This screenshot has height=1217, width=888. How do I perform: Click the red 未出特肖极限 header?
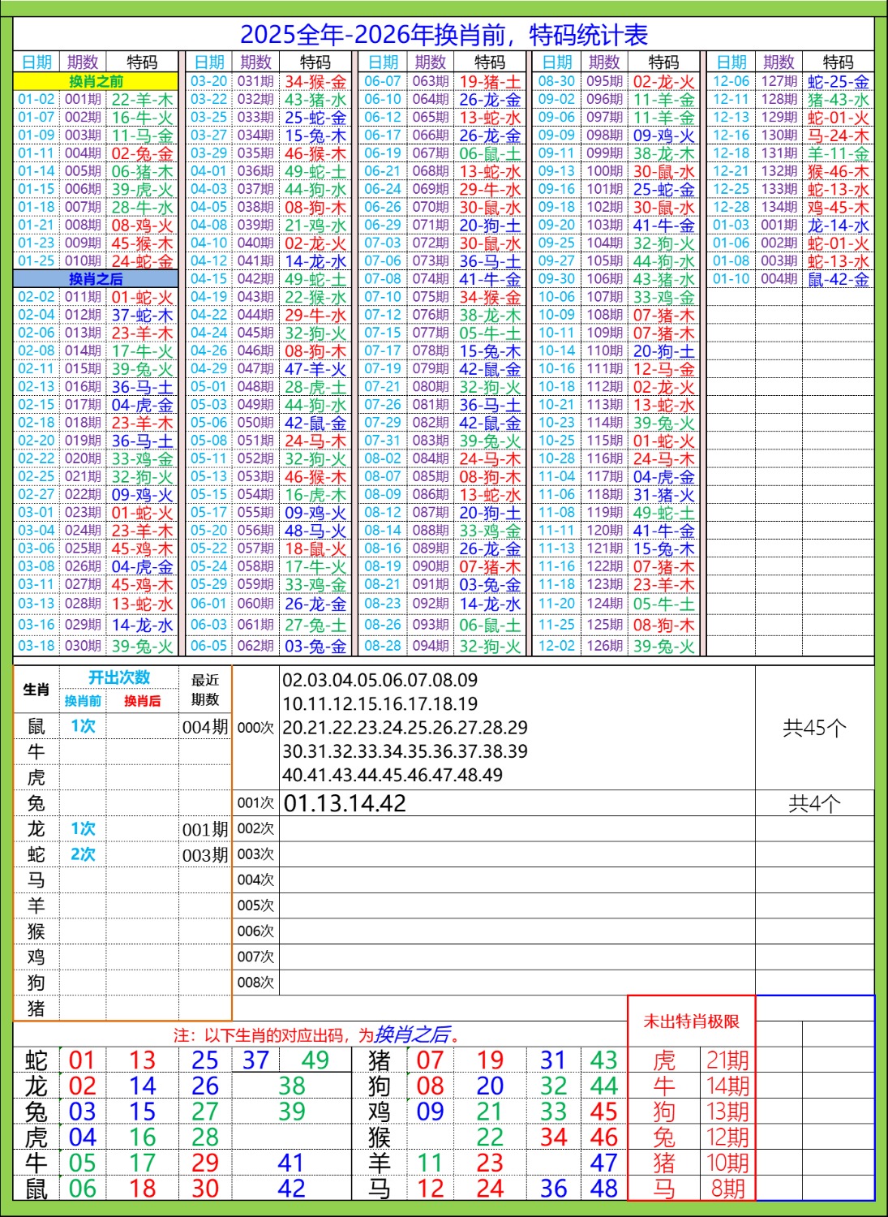point(691,1021)
